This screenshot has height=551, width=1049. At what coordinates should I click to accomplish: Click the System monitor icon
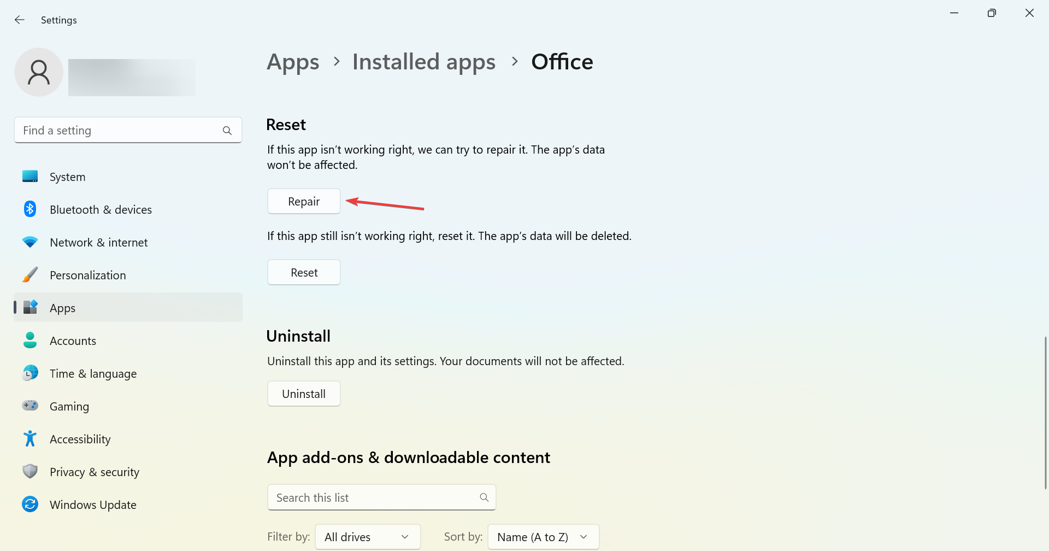click(30, 177)
